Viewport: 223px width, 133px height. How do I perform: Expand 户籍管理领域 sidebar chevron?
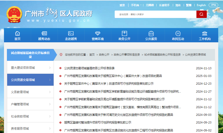click(x=50, y=104)
